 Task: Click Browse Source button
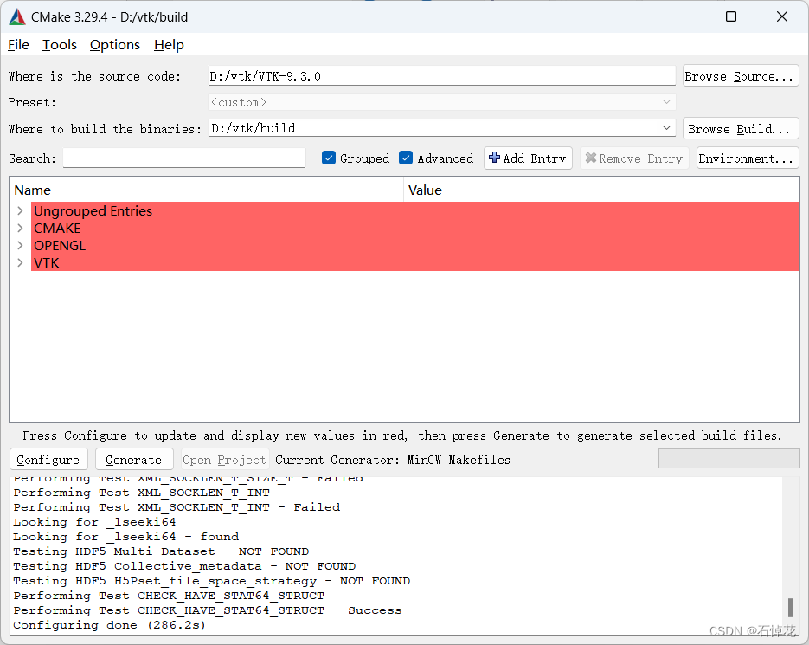740,75
